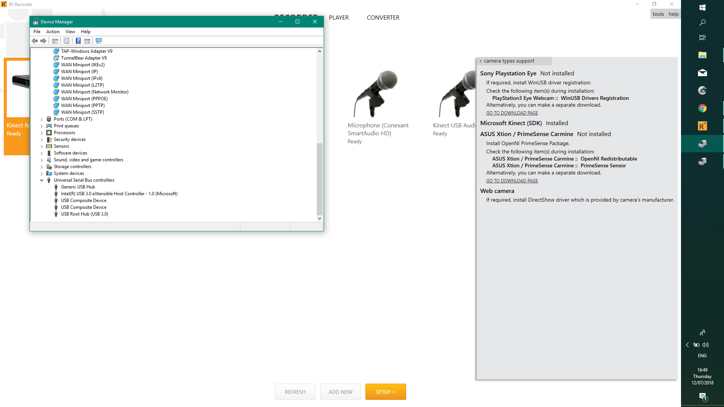724x407 pixels.
Task: Click the volume icon in system tray
Action: (706, 345)
